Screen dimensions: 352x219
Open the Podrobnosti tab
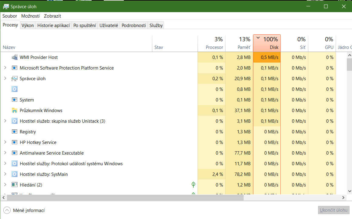tap(134, 26)
